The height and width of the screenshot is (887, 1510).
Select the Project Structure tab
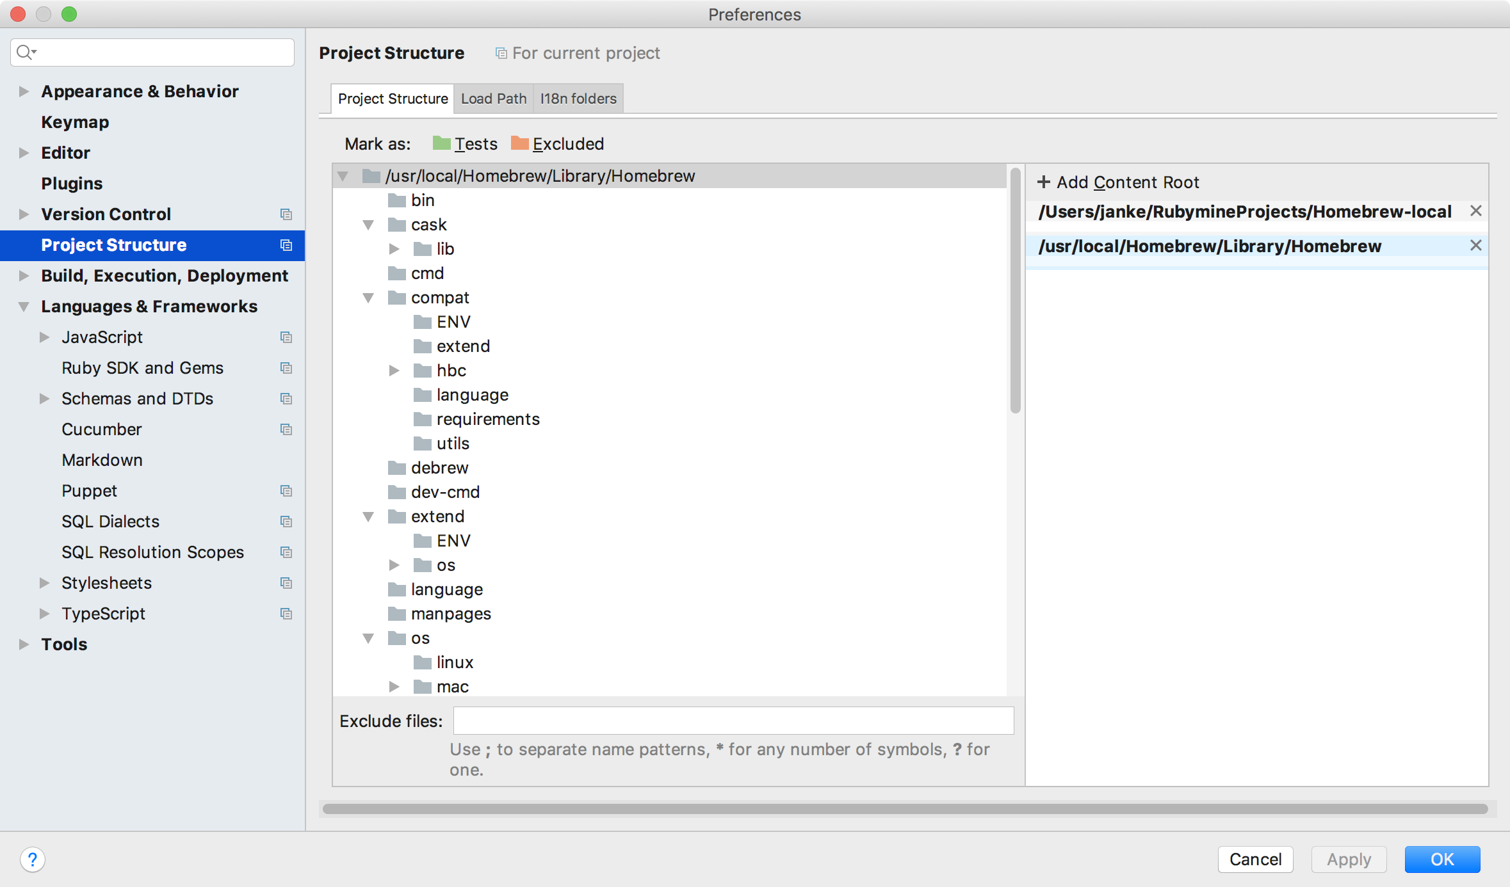(393, 99)
